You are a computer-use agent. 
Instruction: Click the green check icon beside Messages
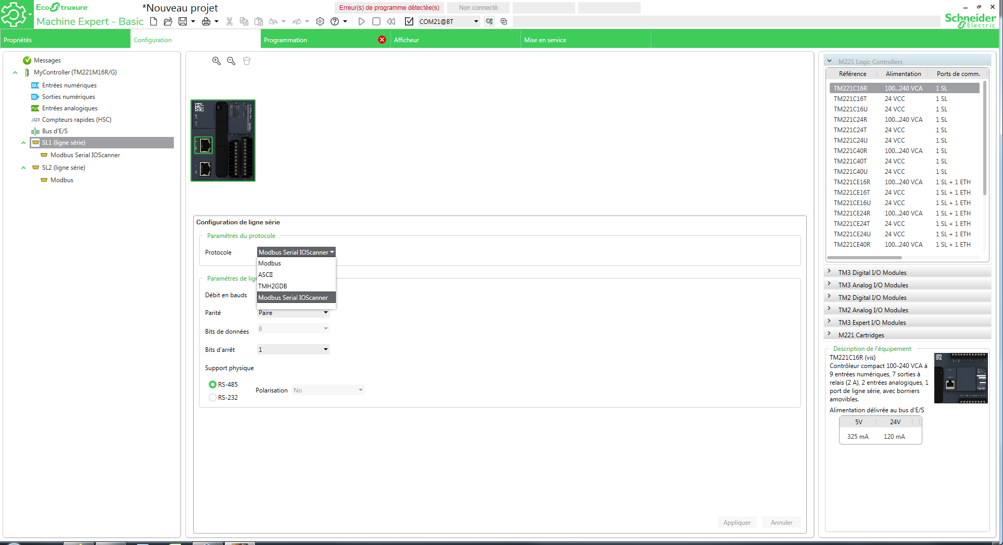[x=27, y=60]
